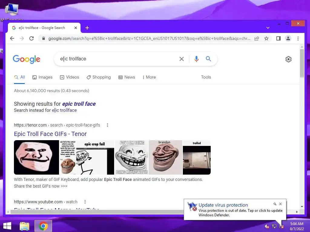Click 'Update virus protection' notification title

pyautogui.click(x=223, y=205)
